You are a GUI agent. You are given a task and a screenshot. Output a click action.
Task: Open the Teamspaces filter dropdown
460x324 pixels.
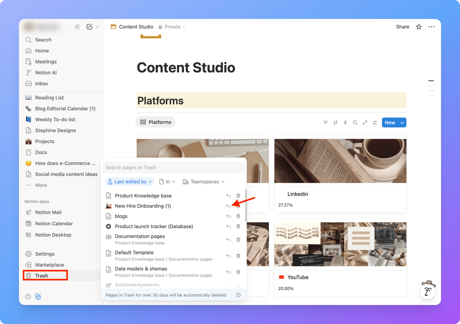[x=203, y=182]
